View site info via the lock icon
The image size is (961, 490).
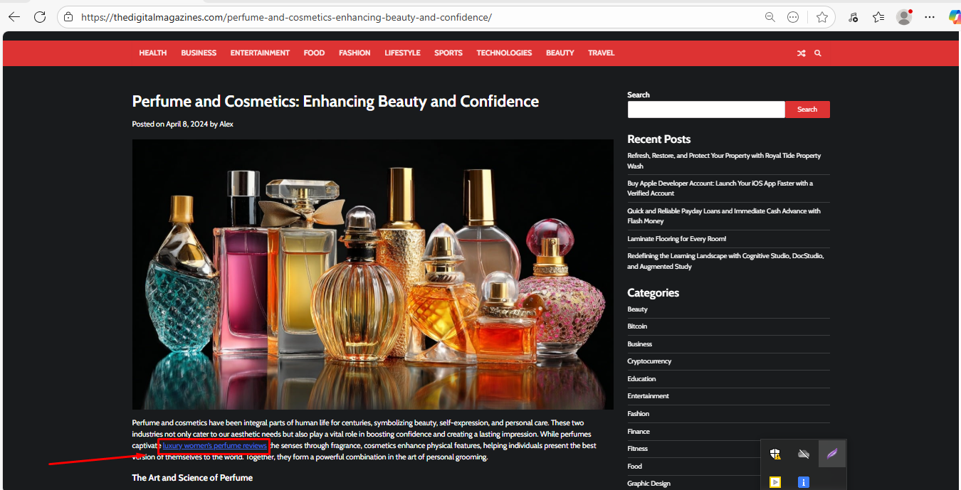click(x=68, y=17)
